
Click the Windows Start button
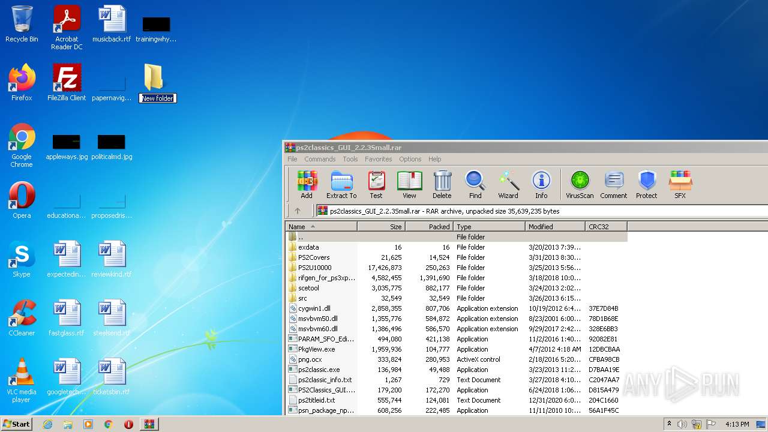[16, 424]
